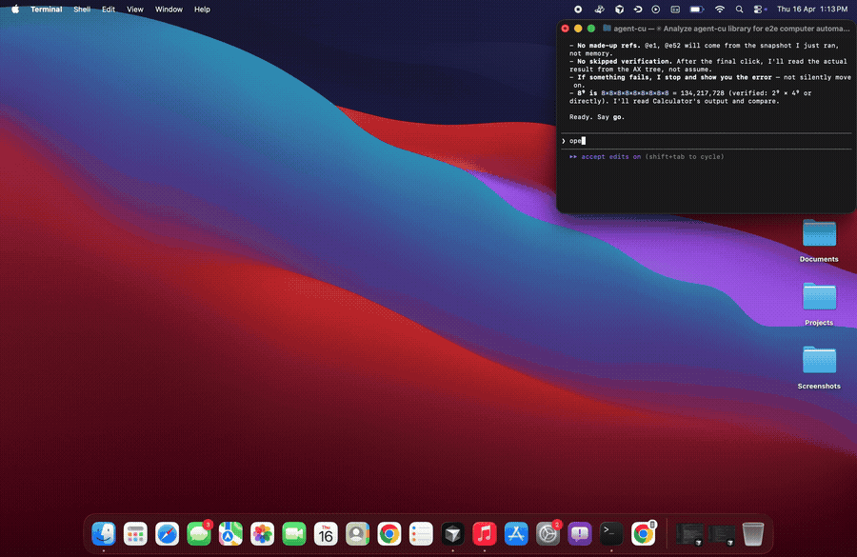Open Launchpad in the Dock
The width and height of the screenshot is (857, 557).
pos(135,533)
